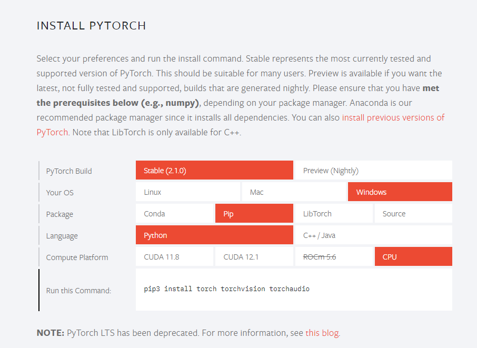Select Linux as your OS
Screen dimensions: 477x348
coord(187,192)
